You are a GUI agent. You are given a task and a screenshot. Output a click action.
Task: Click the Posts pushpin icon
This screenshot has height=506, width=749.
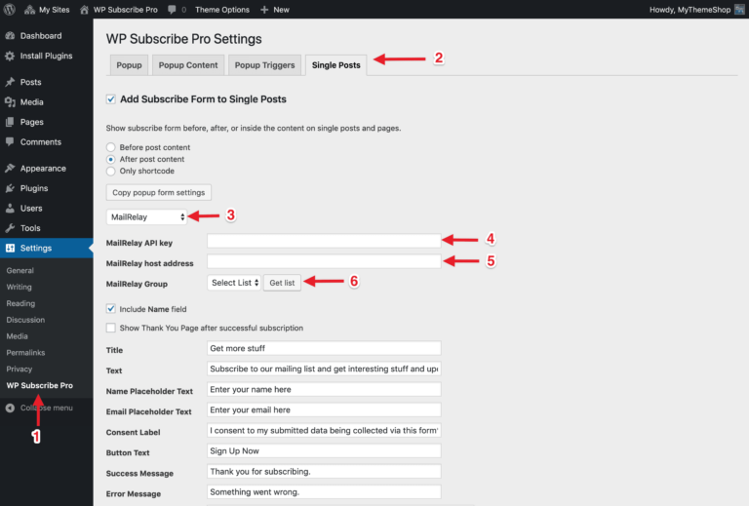click(10, 82)
